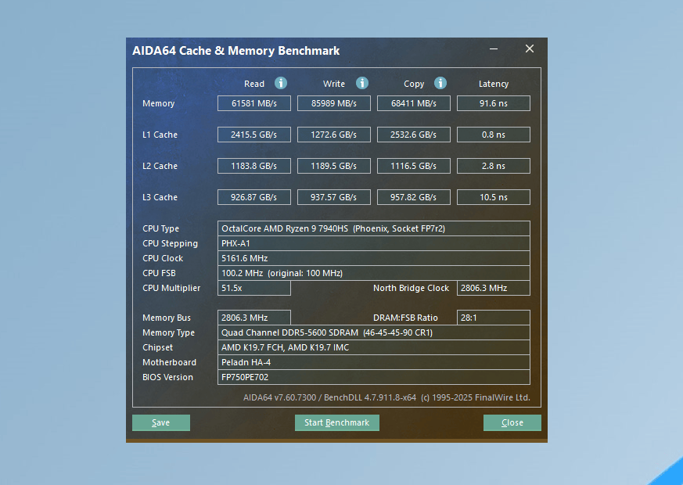683x485 pixels.
Task: Click the CPU Clock label
Action: 163,258
